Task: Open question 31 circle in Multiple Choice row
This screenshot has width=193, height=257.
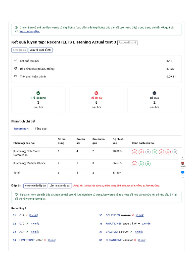Action: pos(134,164)
